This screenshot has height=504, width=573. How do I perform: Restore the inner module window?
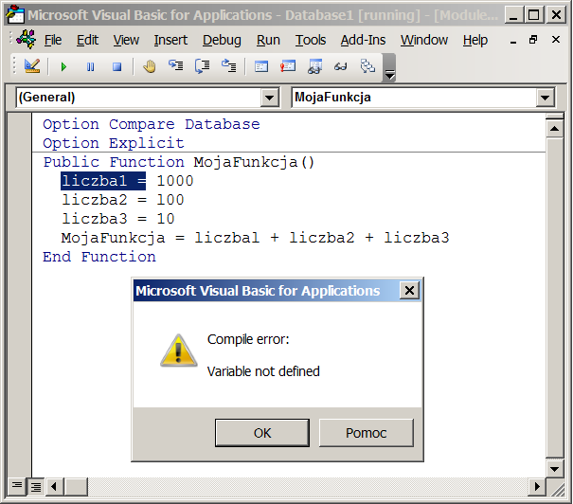tap(533, 40)
